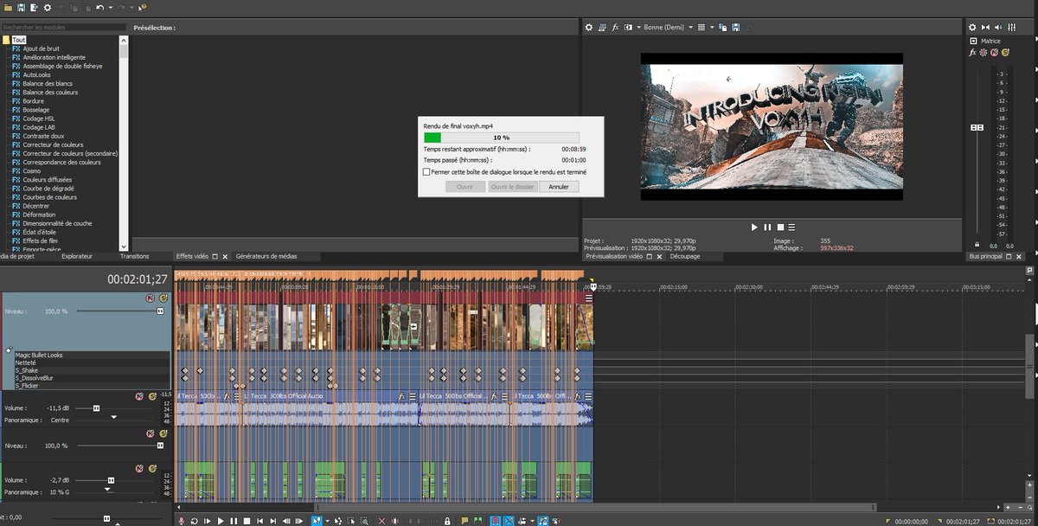Undo the last action
1038x526 pixels.
tap(99, 7)
